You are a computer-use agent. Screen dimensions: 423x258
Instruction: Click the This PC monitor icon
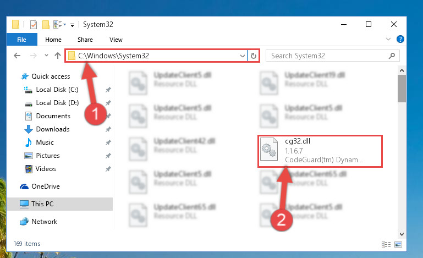(24, 204)
